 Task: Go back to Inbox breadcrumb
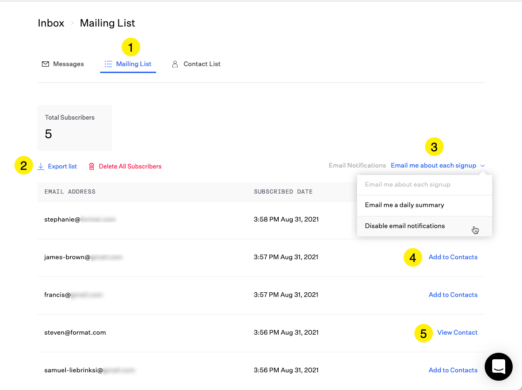click(x=51, y=23)
